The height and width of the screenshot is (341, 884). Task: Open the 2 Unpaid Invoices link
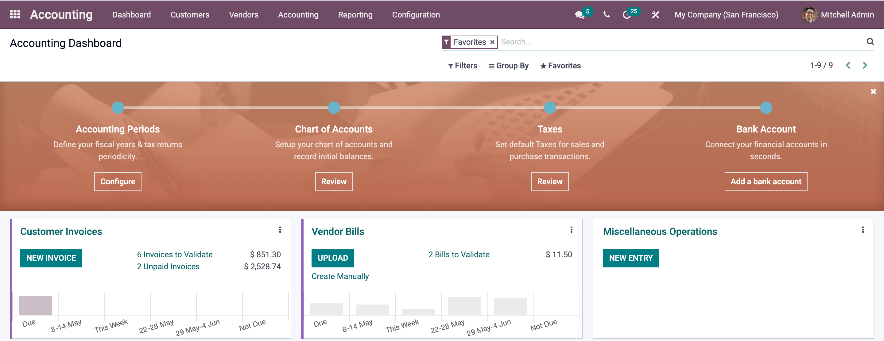pyautogui.click(x=168, y=266)
